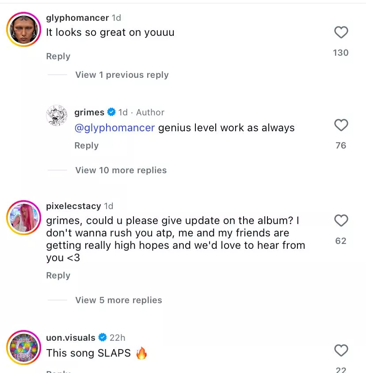
Task: Open the pixelecstacy username link
Action: (73, 206)
